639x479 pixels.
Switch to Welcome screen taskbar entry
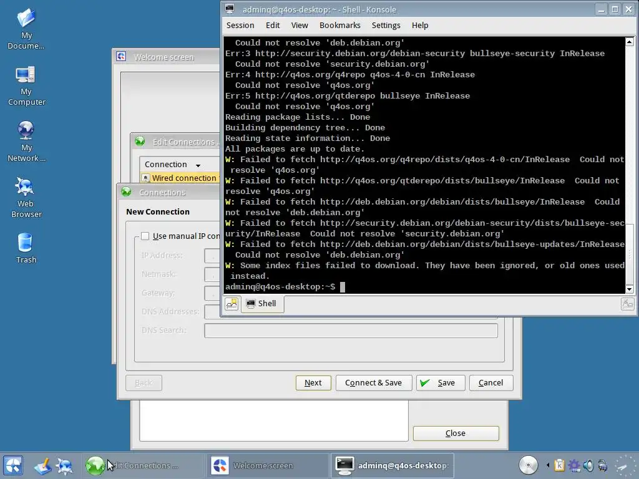[x=268, y=465]
